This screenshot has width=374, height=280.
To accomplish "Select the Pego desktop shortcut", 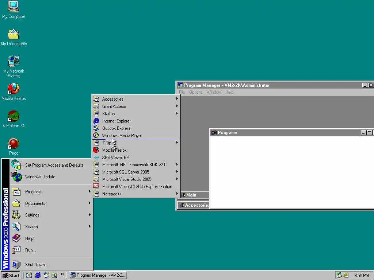I will pyautogui.click(x=14, y=147).
